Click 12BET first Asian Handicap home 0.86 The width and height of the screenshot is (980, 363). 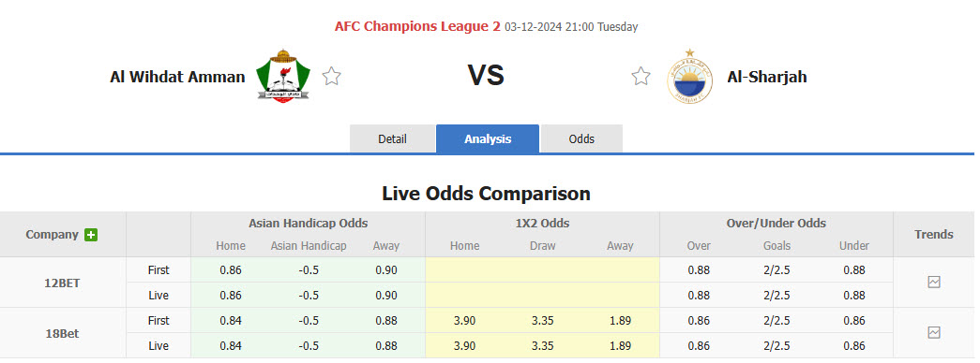point(231,270)
